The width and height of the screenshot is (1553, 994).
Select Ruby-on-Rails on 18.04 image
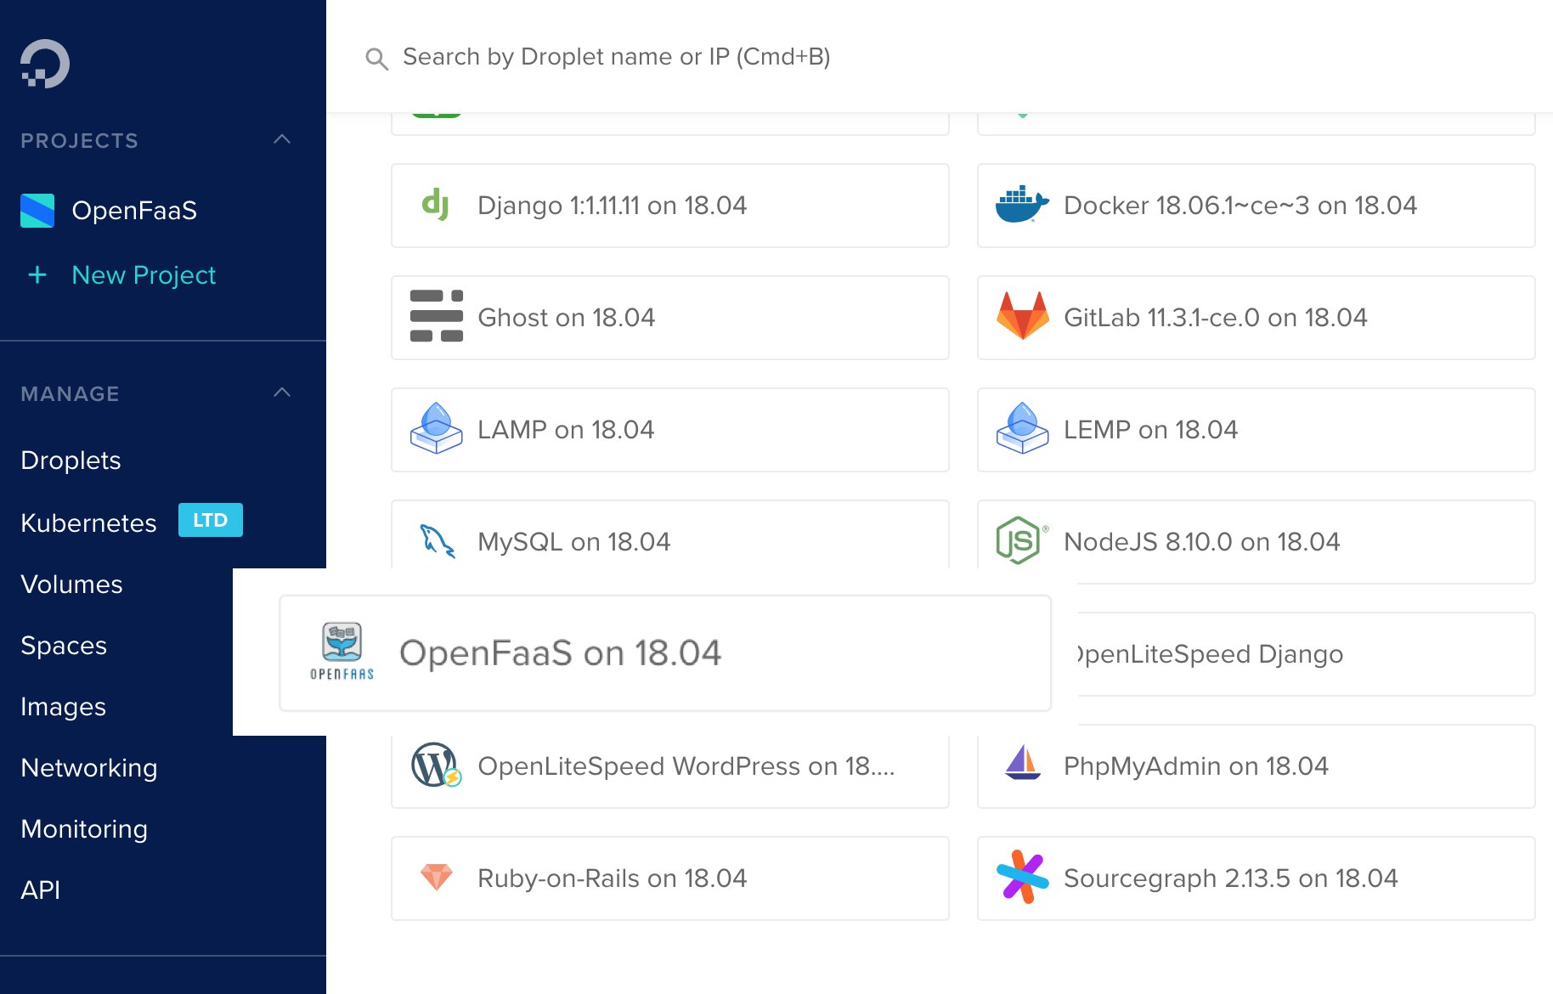coord(670,878)
